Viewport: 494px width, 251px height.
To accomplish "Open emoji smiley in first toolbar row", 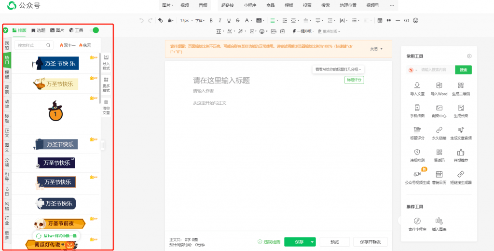I will [x=416, y=20].
